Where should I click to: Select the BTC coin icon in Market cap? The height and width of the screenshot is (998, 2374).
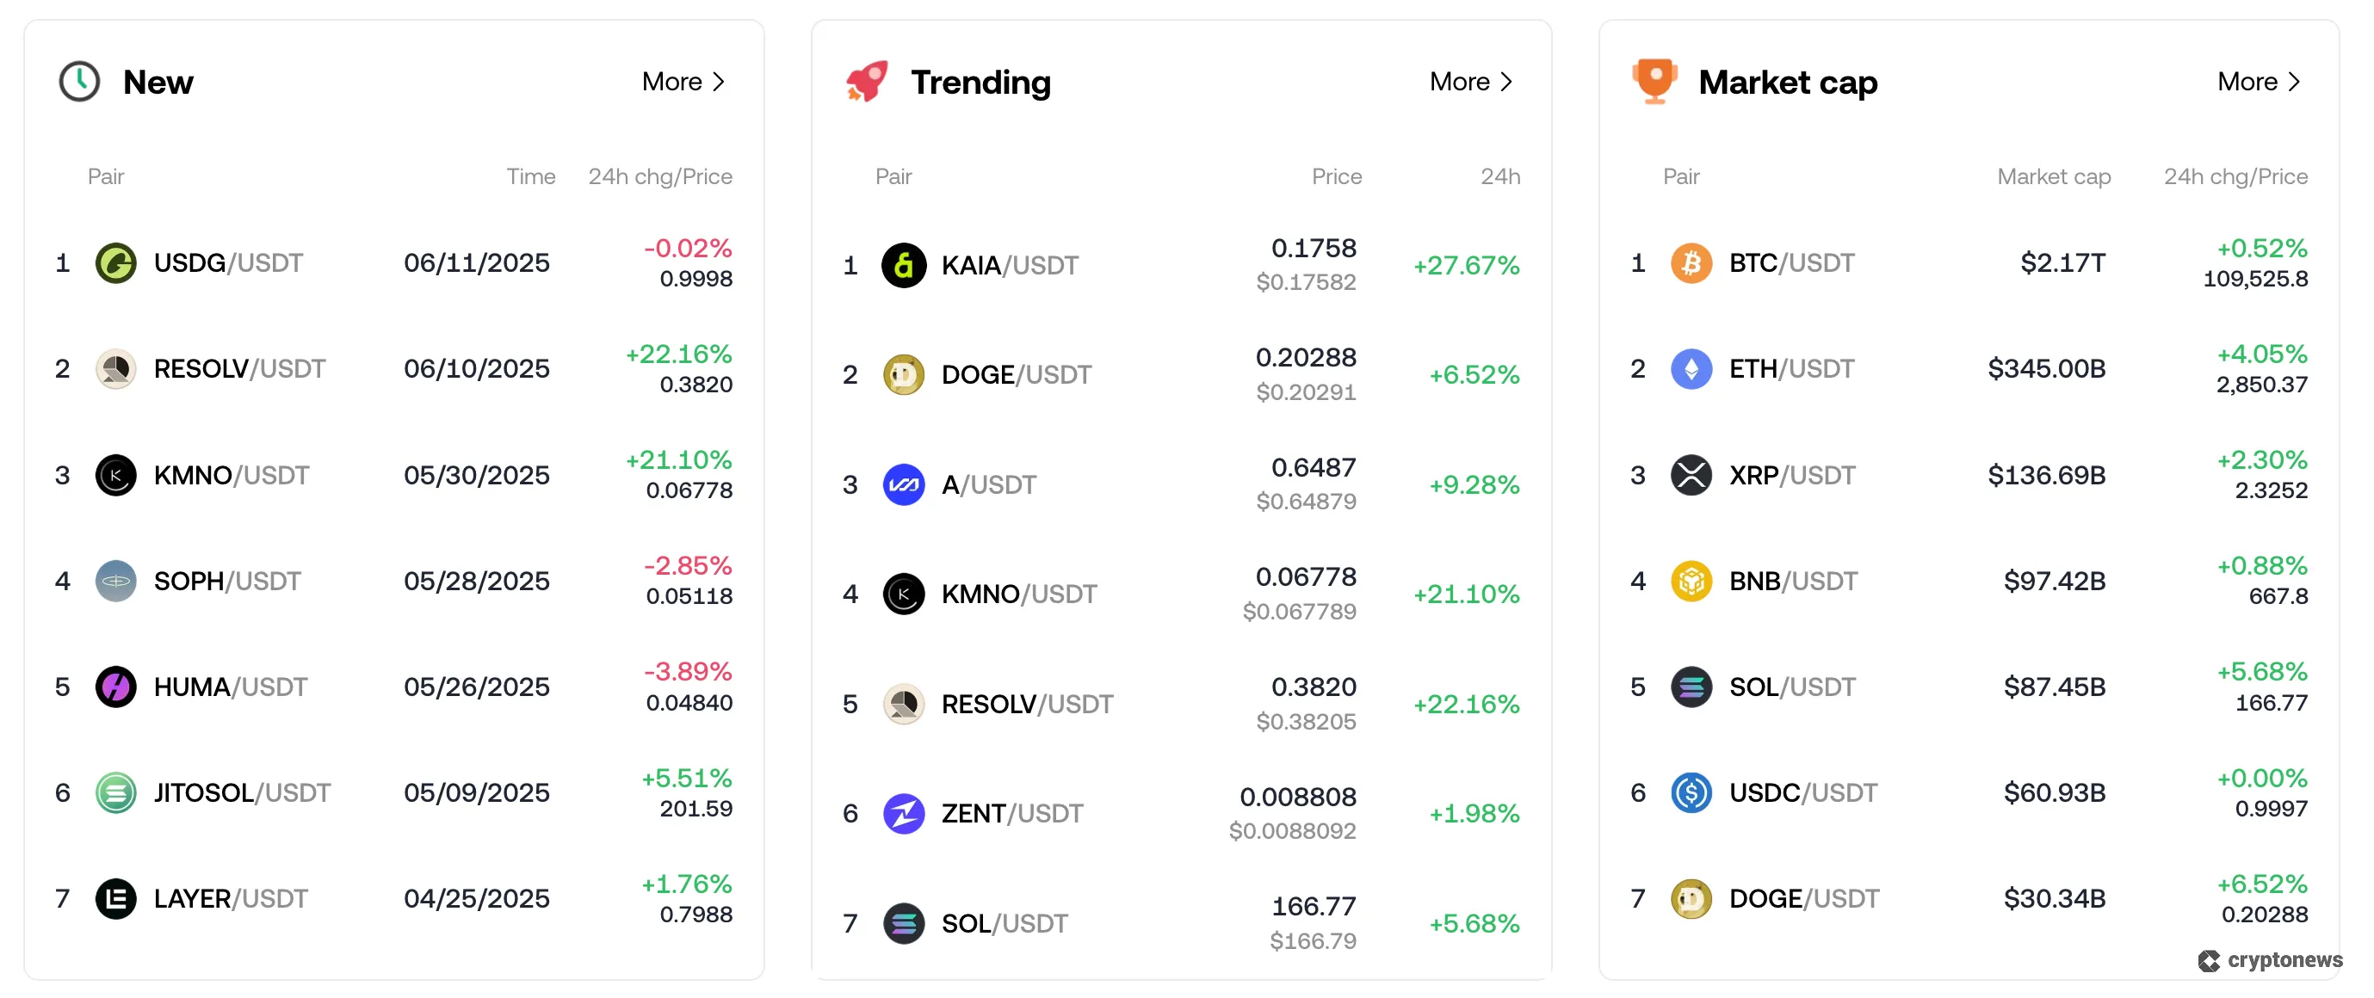click(x=1691, y=262)
